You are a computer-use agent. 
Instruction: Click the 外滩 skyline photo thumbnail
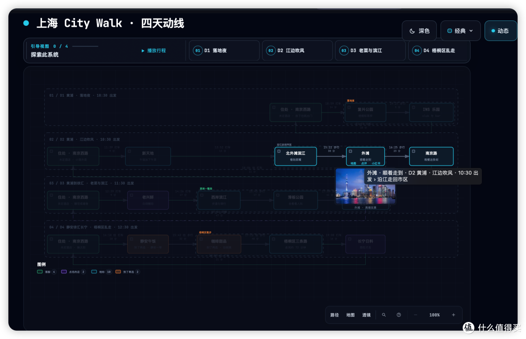(x=365, y=186)
